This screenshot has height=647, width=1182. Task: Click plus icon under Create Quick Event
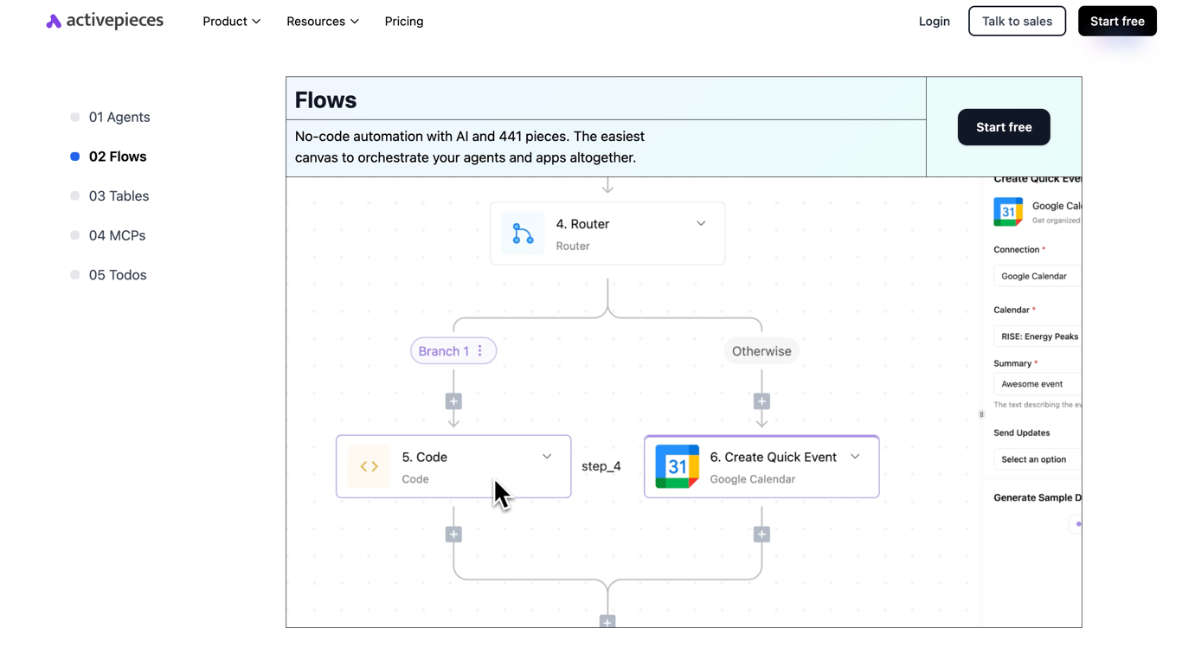point(761,535)
